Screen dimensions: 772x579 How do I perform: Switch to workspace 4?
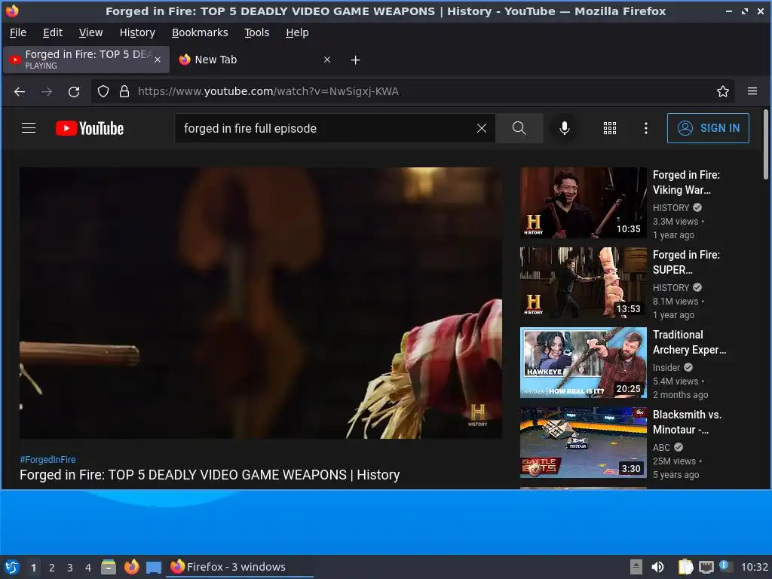pos(88,568)
